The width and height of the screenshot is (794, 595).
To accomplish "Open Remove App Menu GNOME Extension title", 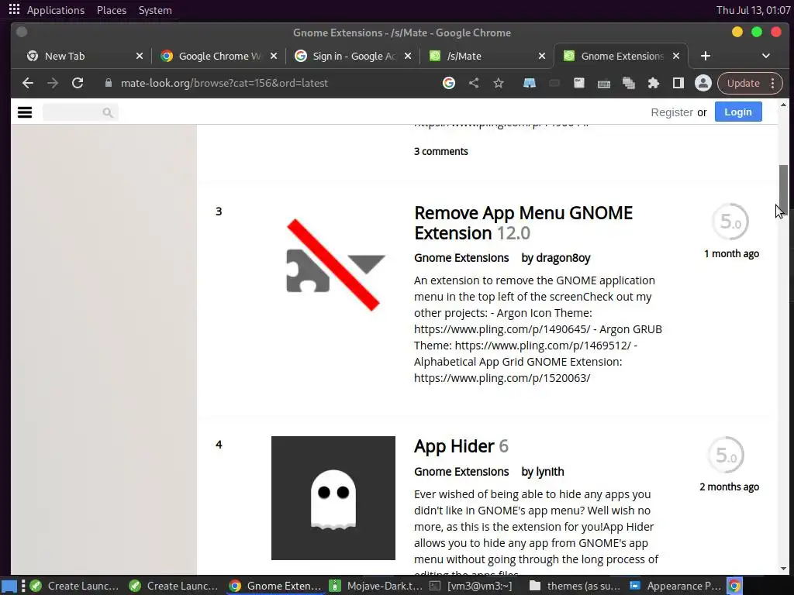I will pyautogui.click(x=523, y=222).
